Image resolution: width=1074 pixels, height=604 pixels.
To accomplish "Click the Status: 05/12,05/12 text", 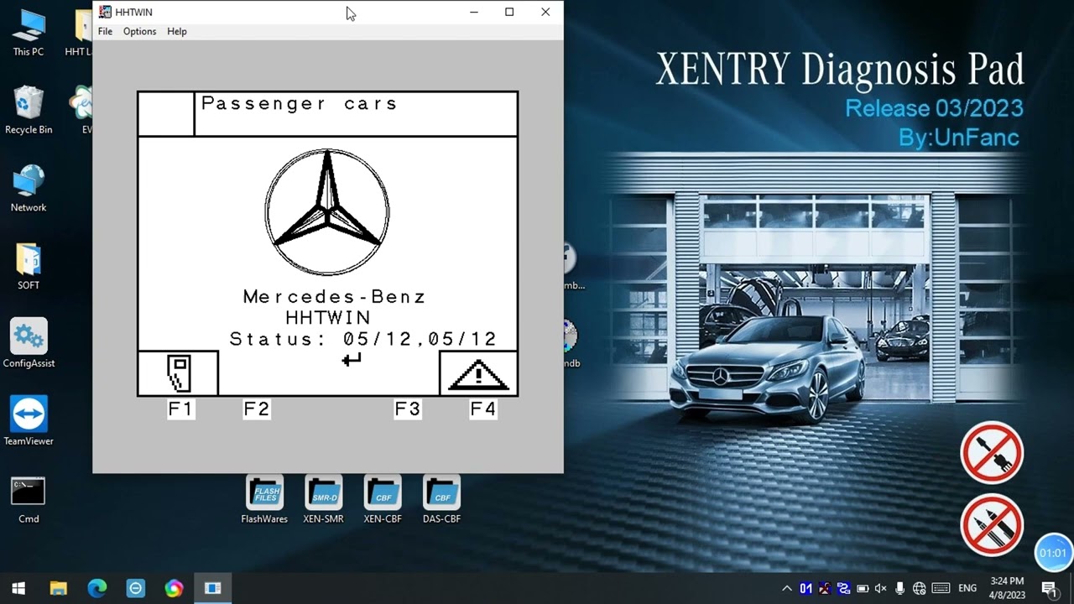I will 363,339.
